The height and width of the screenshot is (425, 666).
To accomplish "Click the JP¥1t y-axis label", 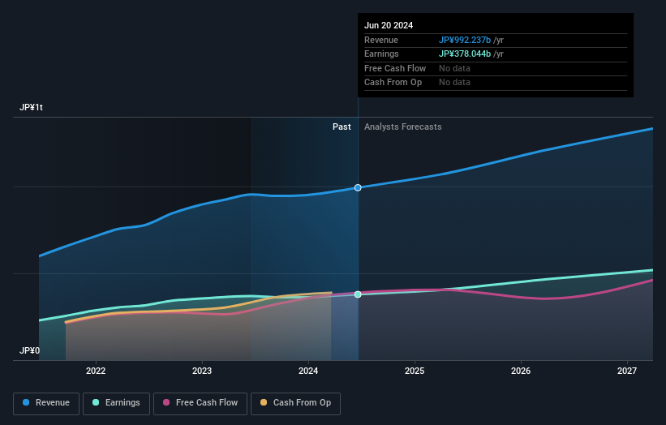I will [31, 107].
